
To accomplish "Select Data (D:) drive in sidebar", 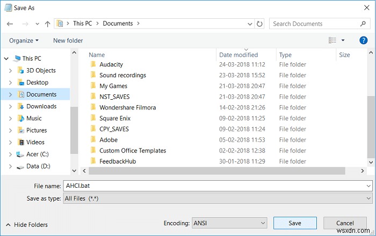I will pyautogui.click(x=38, y=166).
